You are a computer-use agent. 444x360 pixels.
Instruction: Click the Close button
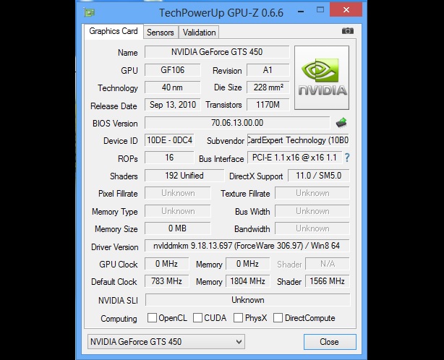(330, 342)
